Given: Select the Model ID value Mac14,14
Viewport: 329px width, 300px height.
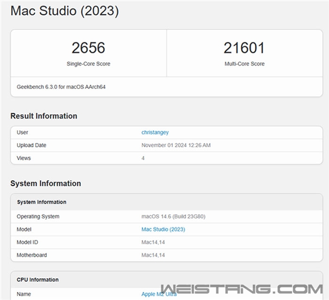Looking at the screenshot, I should pyautogui.click(x=153, y=242).
